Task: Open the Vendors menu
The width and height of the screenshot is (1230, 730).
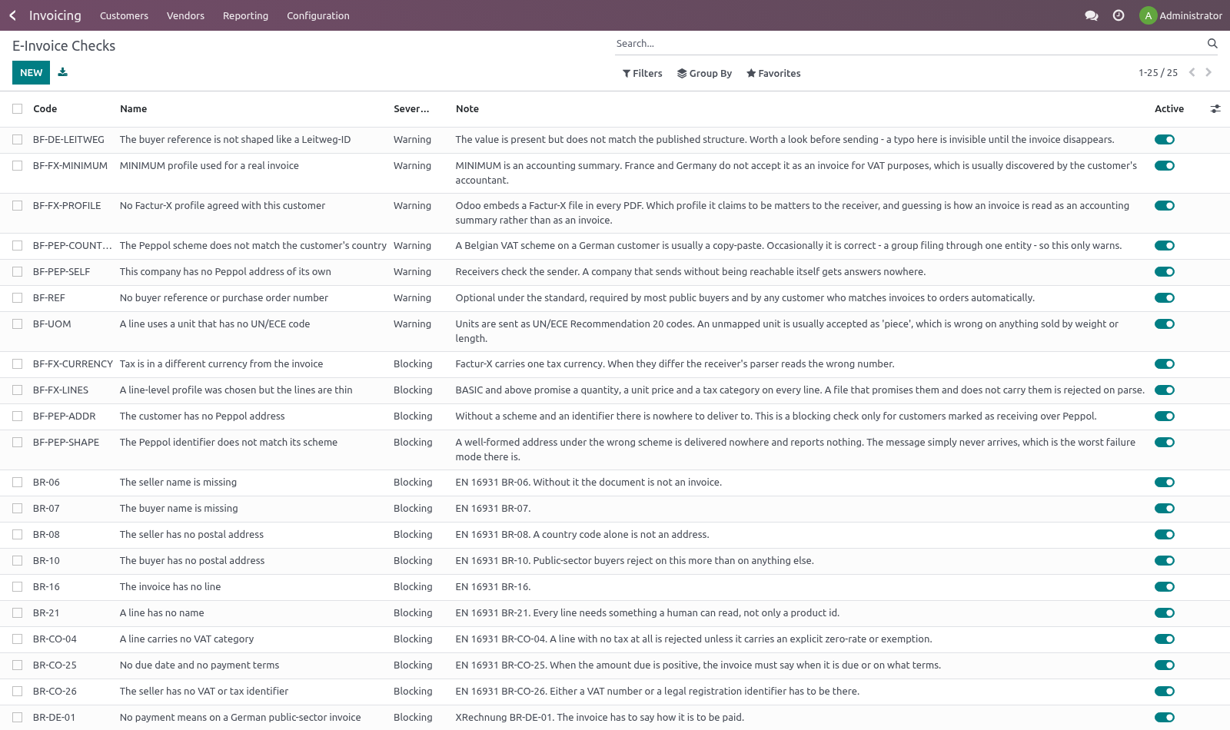Action: click(185, 15)
